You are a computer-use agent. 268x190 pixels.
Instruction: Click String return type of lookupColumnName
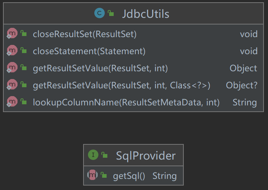245,102
